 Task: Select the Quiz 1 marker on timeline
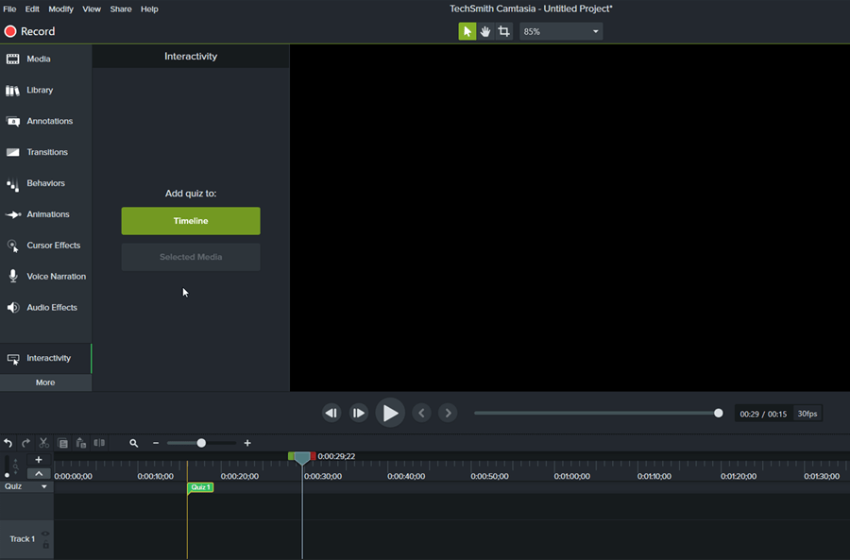point(200,487)
